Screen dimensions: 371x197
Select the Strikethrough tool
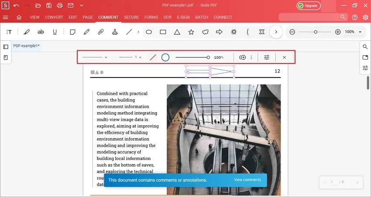pyautogui.click(x=41, y=32)
